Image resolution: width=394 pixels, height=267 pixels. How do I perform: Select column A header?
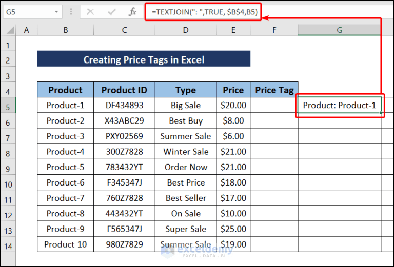tap(26, 30)
